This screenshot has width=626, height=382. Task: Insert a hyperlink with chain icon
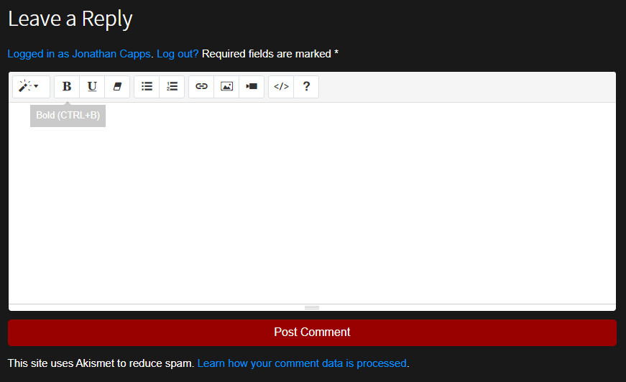(201, 87)
